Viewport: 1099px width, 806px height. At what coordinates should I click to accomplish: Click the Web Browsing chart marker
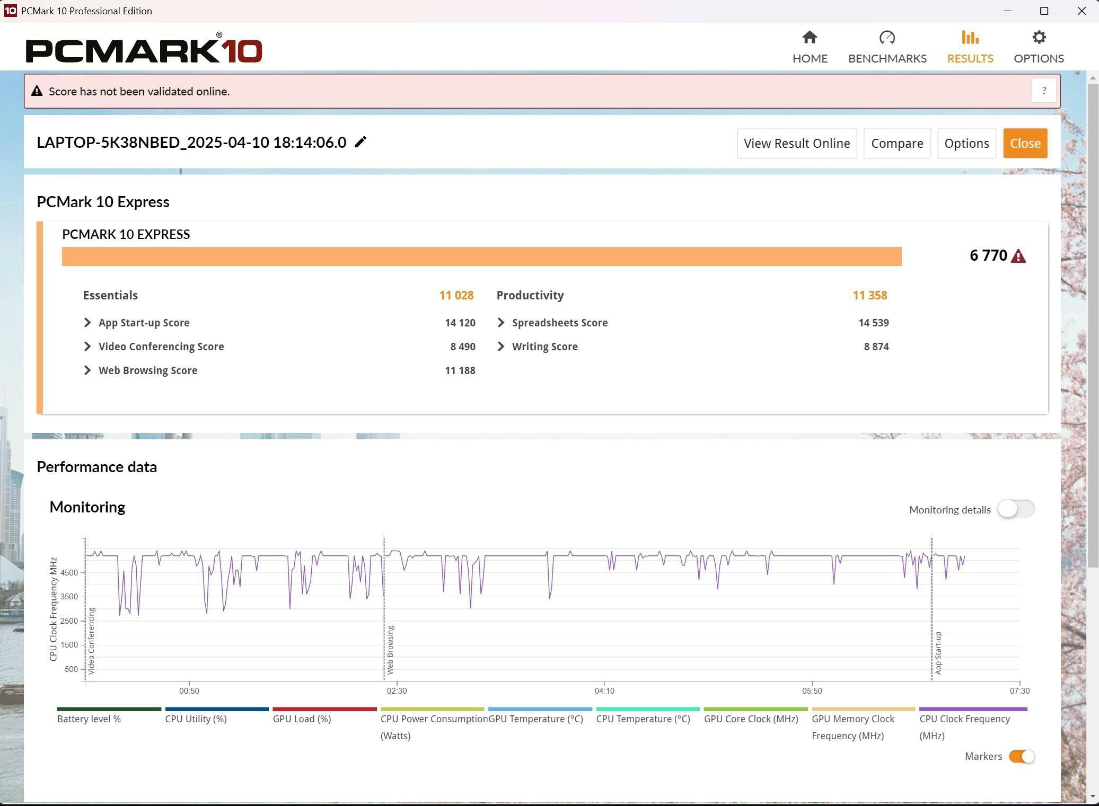[391, 650]
